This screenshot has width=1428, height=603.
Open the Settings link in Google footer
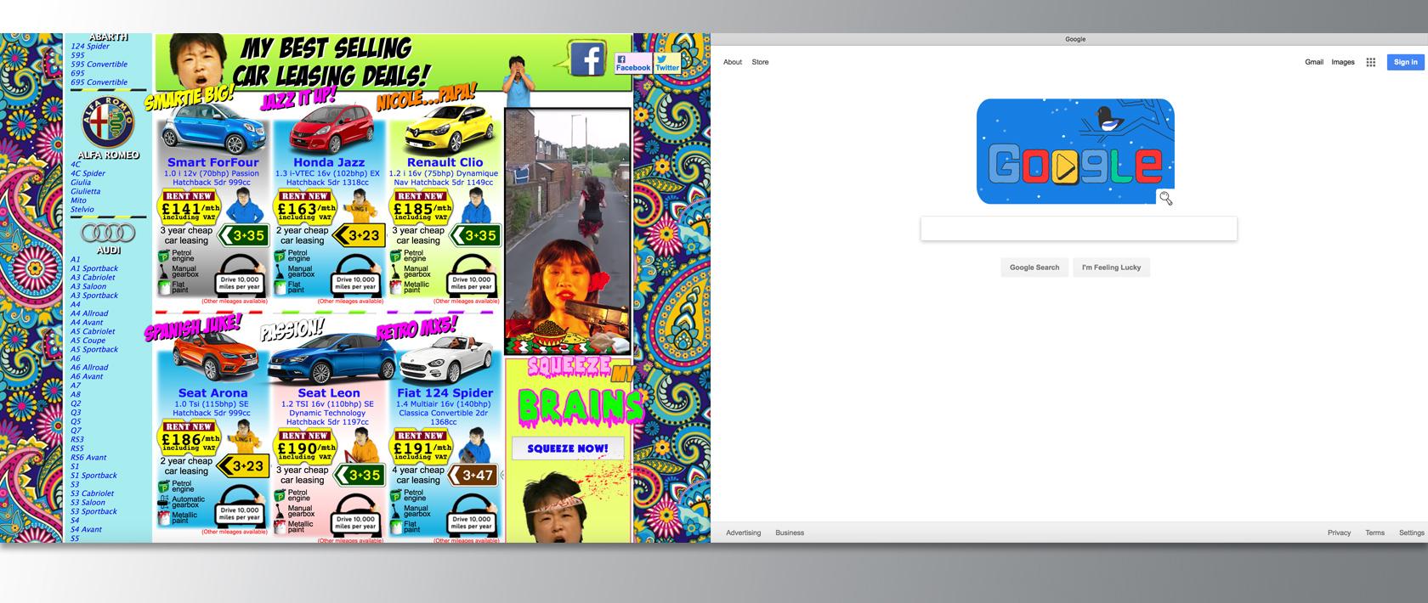[1411, 533]
